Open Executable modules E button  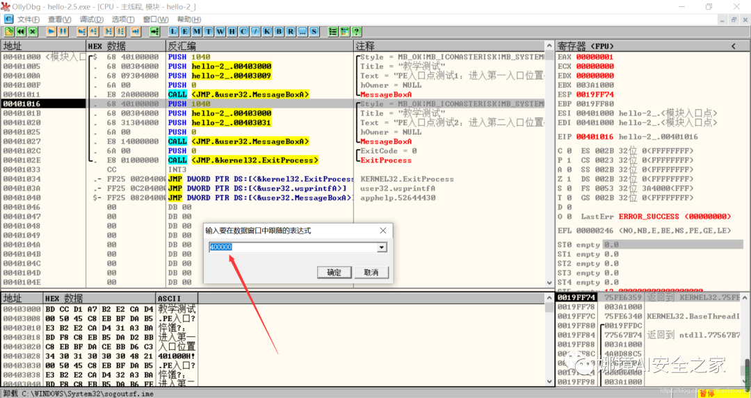tap(185, 31)
